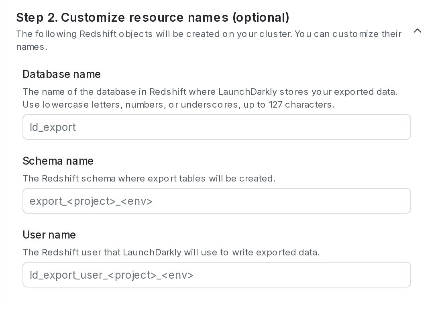Focus the Schema name input field

point(216,201)
